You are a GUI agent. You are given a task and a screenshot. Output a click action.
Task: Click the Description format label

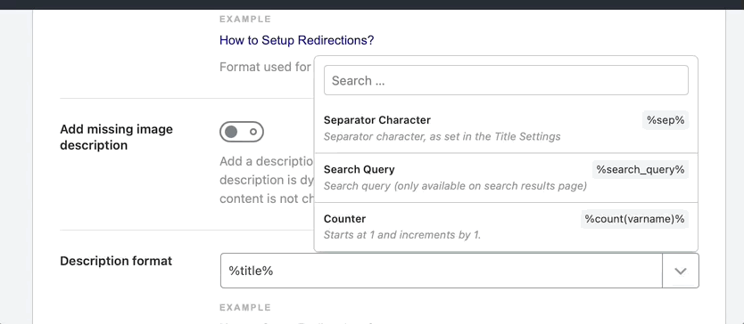[116, 261]
